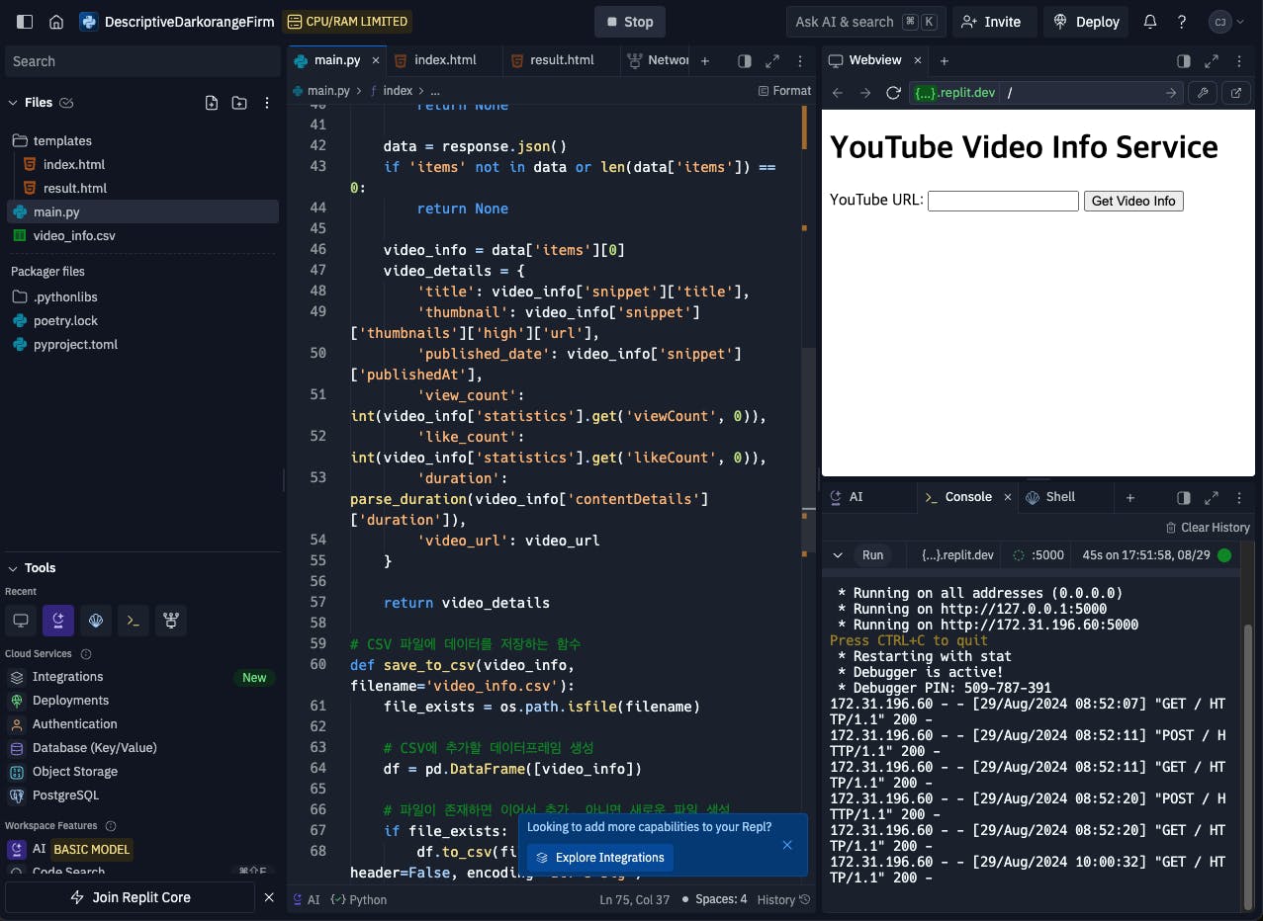Collapse the Run entry chevron
Screen dimensions: 1263x921
coord(838,555)
